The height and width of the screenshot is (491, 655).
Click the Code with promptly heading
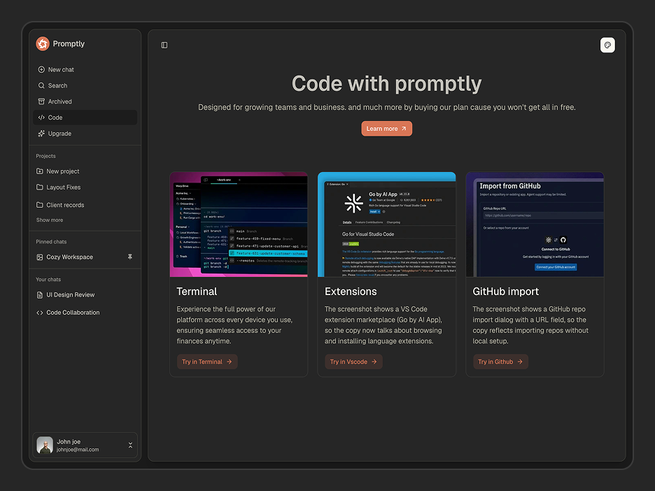click(387, 84)
